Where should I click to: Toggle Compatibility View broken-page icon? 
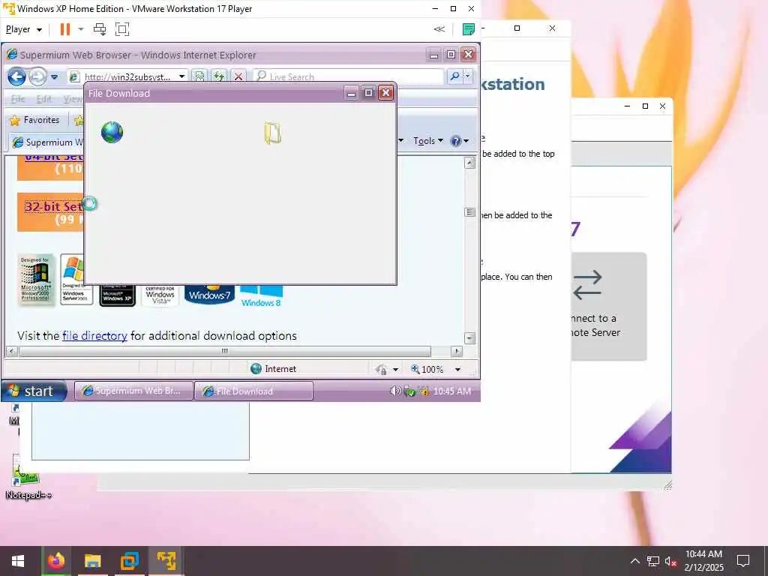[199, 77]
